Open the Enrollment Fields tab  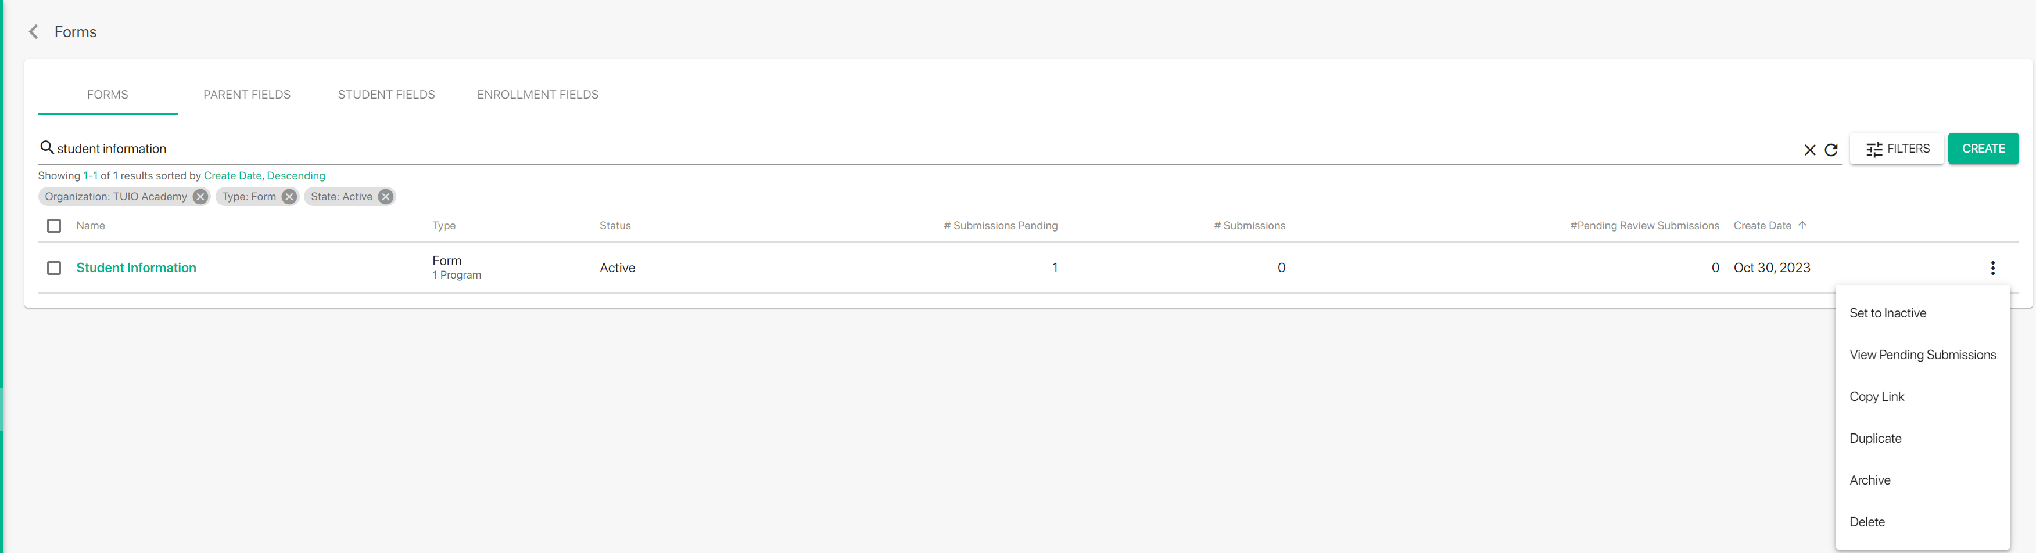[537, 95]
